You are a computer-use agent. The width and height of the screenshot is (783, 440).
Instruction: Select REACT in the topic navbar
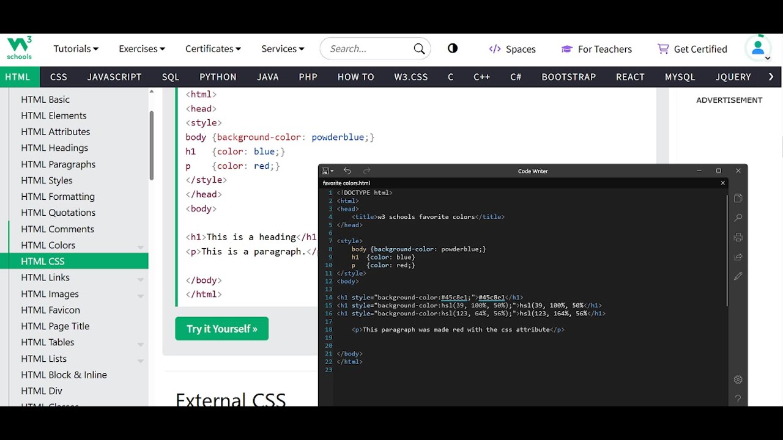coord(630,77)
